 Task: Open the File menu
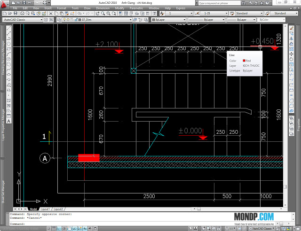tap(15, 8)
